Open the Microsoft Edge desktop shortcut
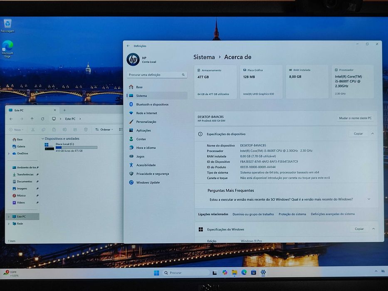388x291 pixels. pos(7,49)
